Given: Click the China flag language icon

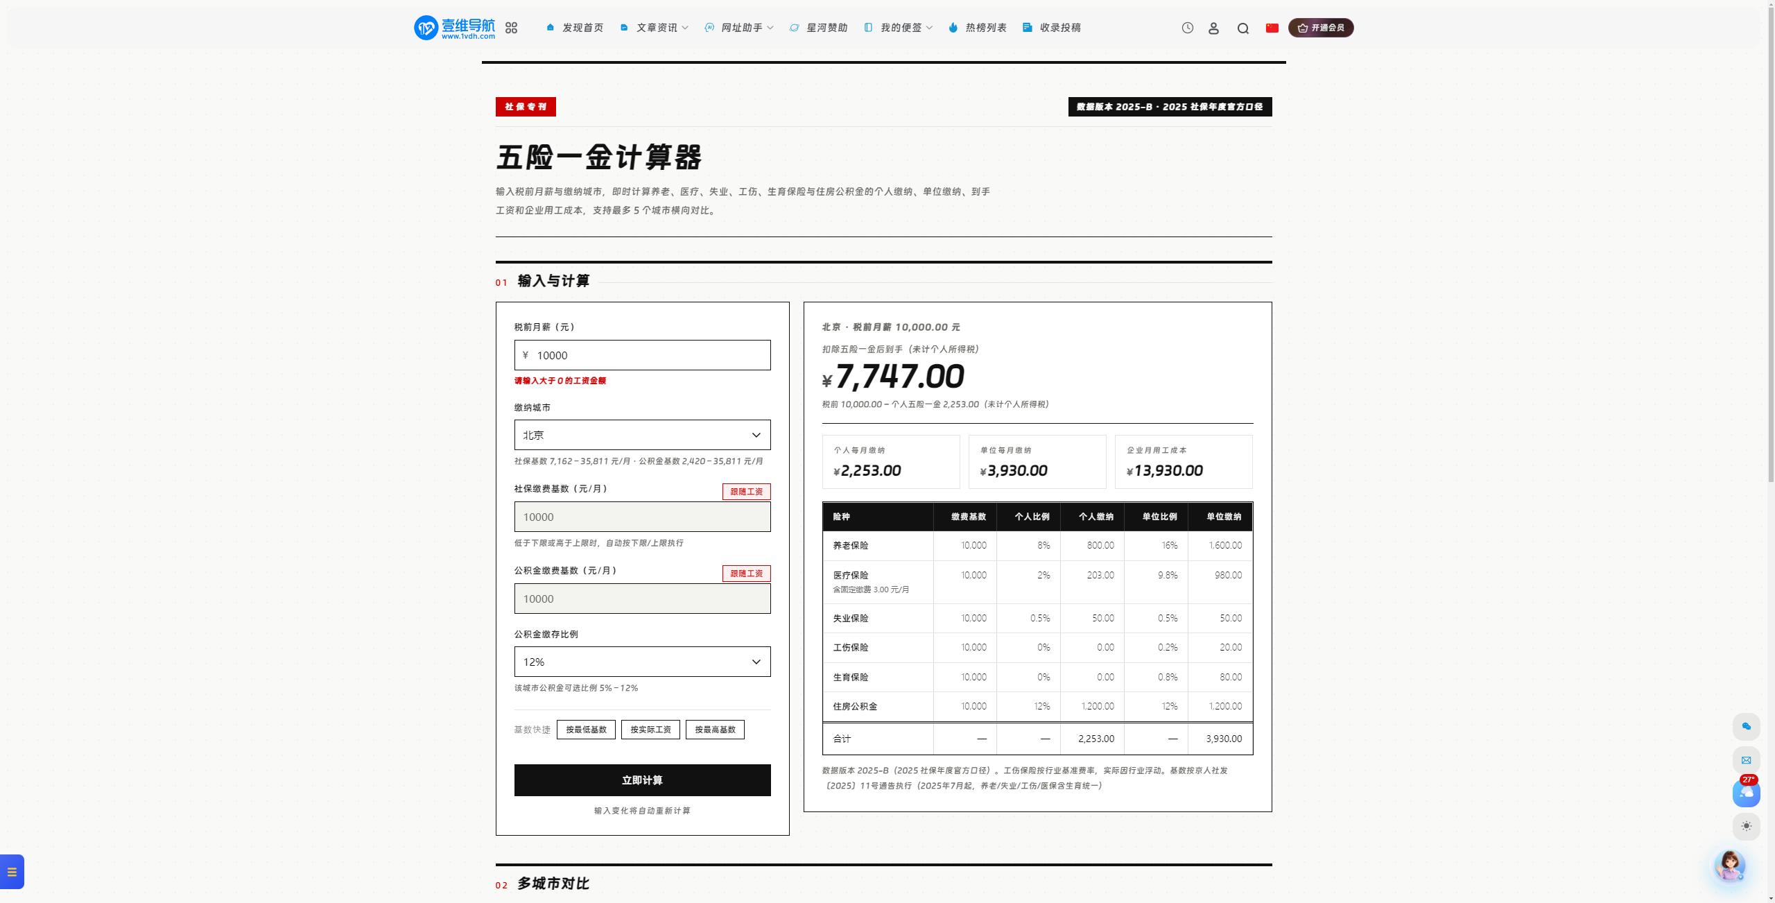Looking at the screenshot, I should (x=1272, y=28).
